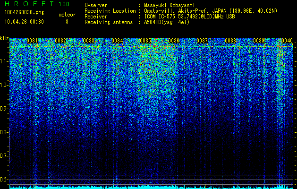
Task: Click the 0.8 frequency axis label
Action: pos(4,132)
